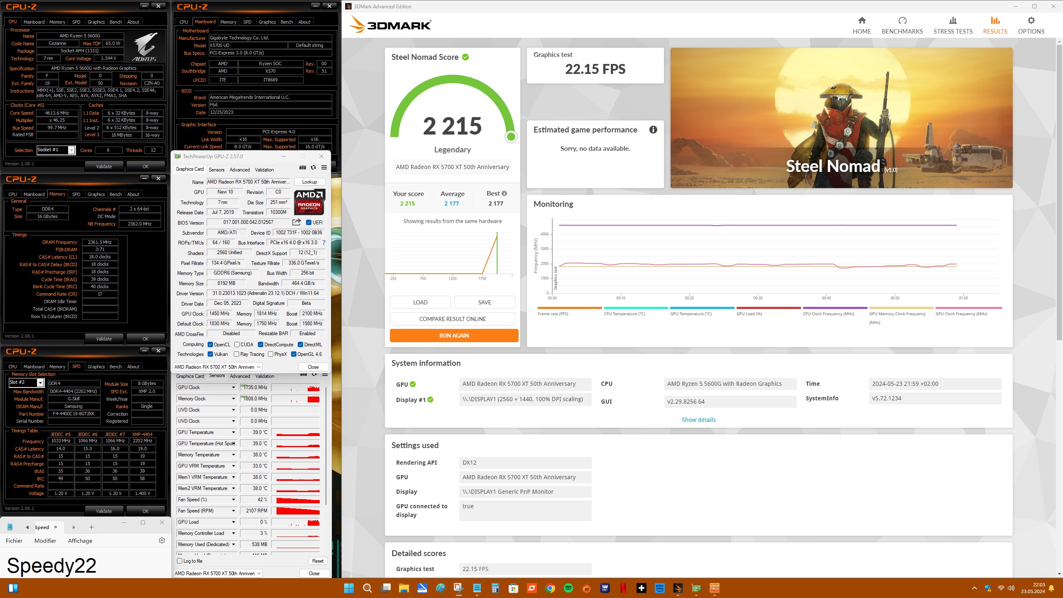The image size is (1063, 598).
Task: Open Microsoft Store from the taskbar
Action: [513, 588]
